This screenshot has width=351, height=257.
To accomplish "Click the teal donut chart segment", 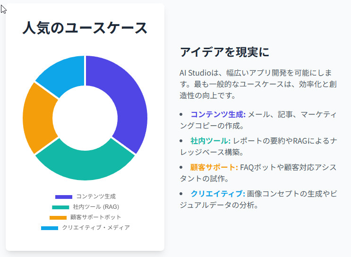I will 85,163.
